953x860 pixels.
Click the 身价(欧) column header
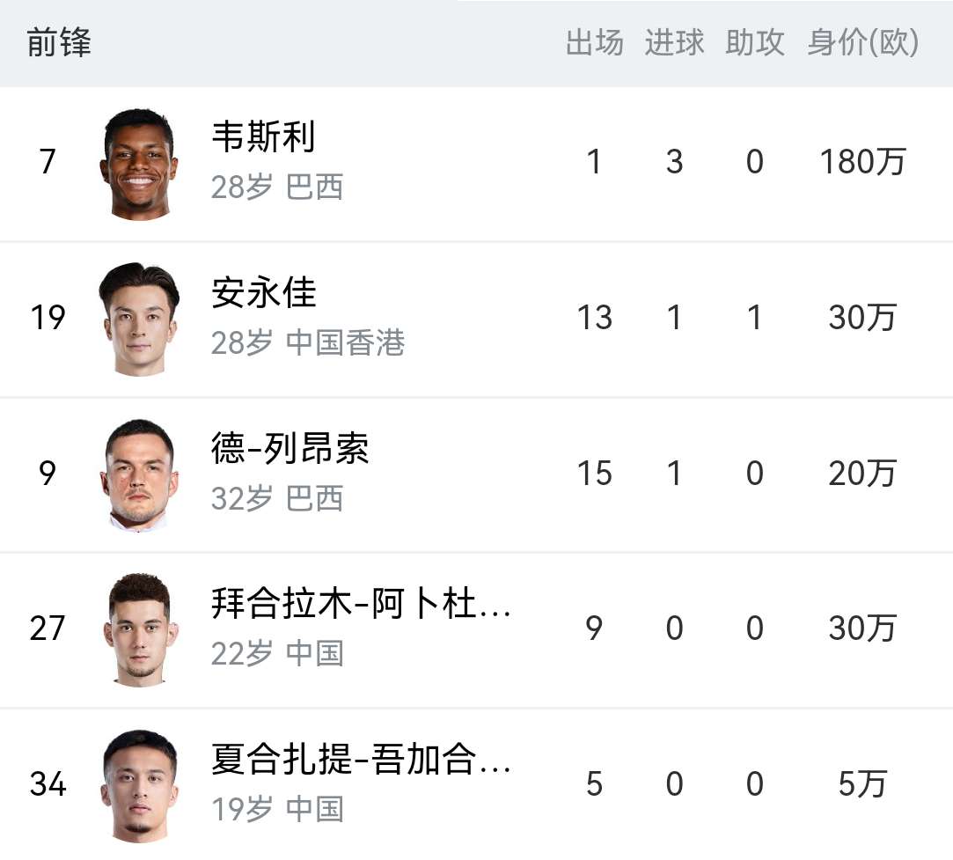863,42
